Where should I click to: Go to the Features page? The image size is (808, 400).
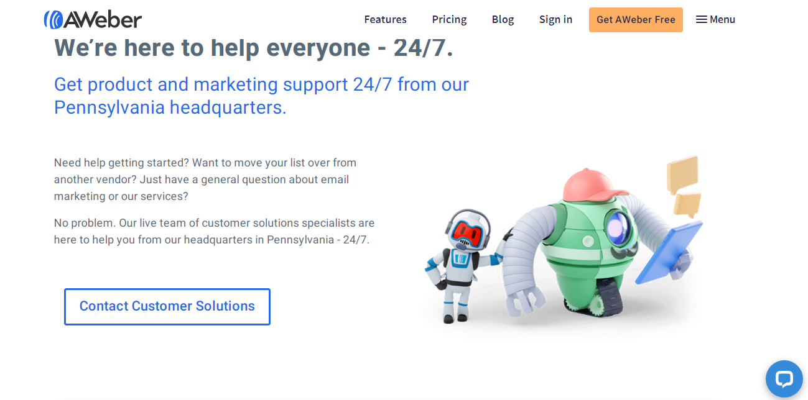coord(385,19)
